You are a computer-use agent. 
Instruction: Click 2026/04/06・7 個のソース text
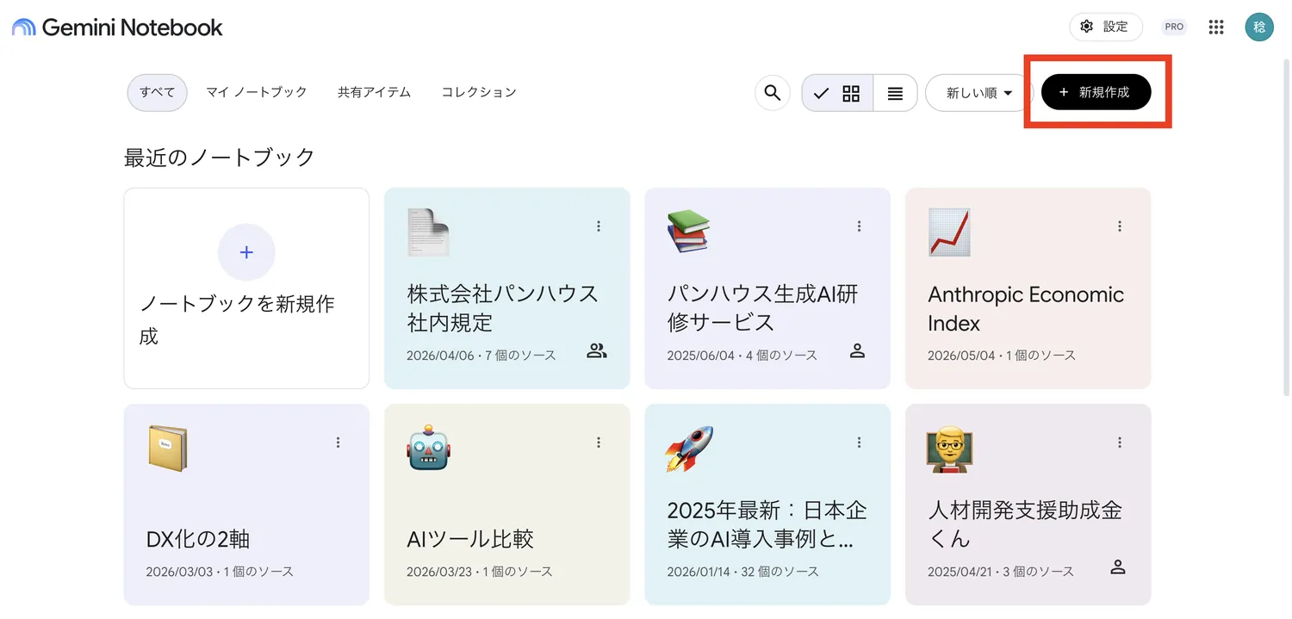click(x=481, y=355)
